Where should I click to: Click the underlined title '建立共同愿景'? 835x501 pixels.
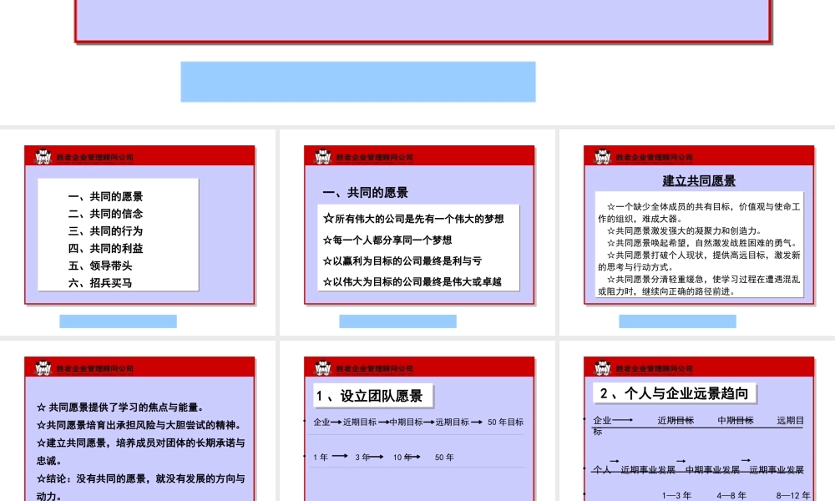point(699,181)
